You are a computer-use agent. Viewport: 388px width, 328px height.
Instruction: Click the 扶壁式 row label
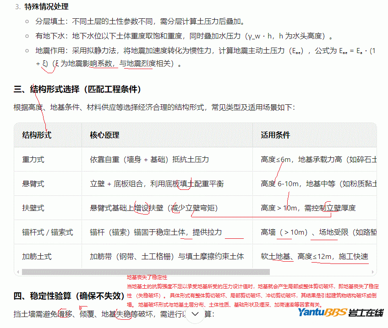[33, 208]
